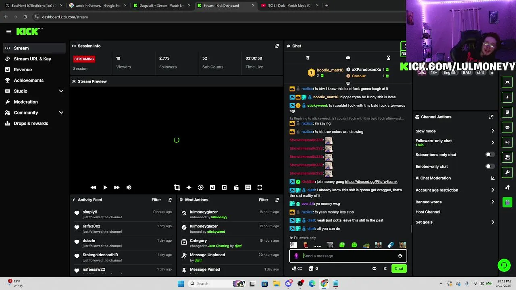Fast-forward the stream preview
Image resolution: width=516 pixels, height=290 pixels.
click(x=117, y=187)
